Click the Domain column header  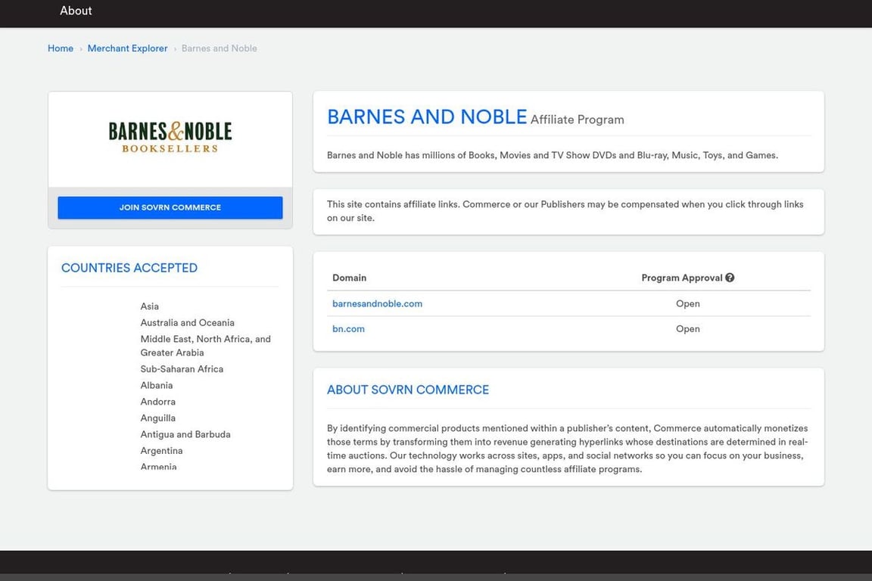pyautogui.click(x=349, y=278)
